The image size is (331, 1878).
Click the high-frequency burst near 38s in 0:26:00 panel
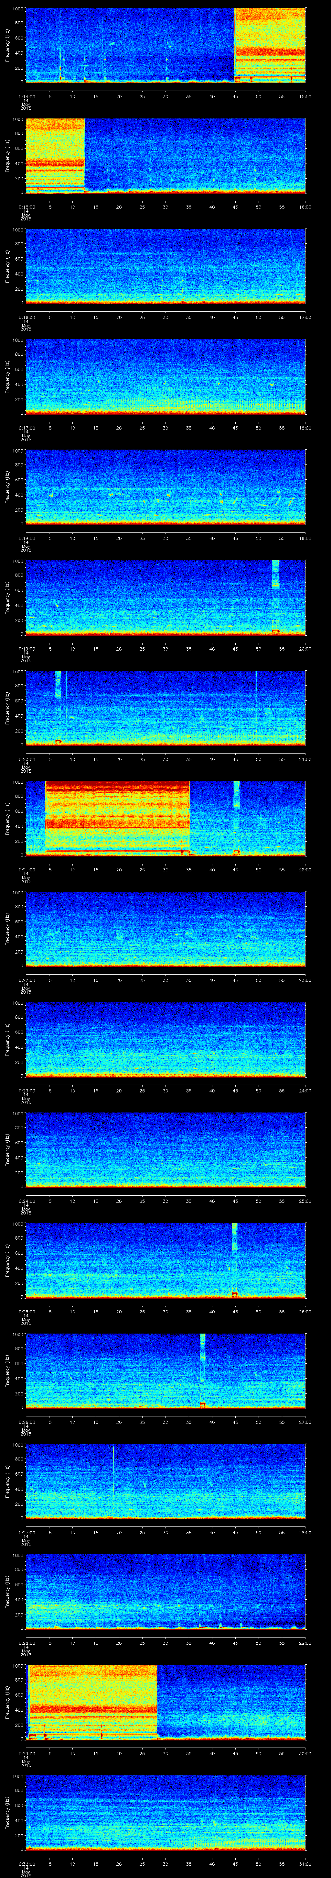[x=202, y=1347]
